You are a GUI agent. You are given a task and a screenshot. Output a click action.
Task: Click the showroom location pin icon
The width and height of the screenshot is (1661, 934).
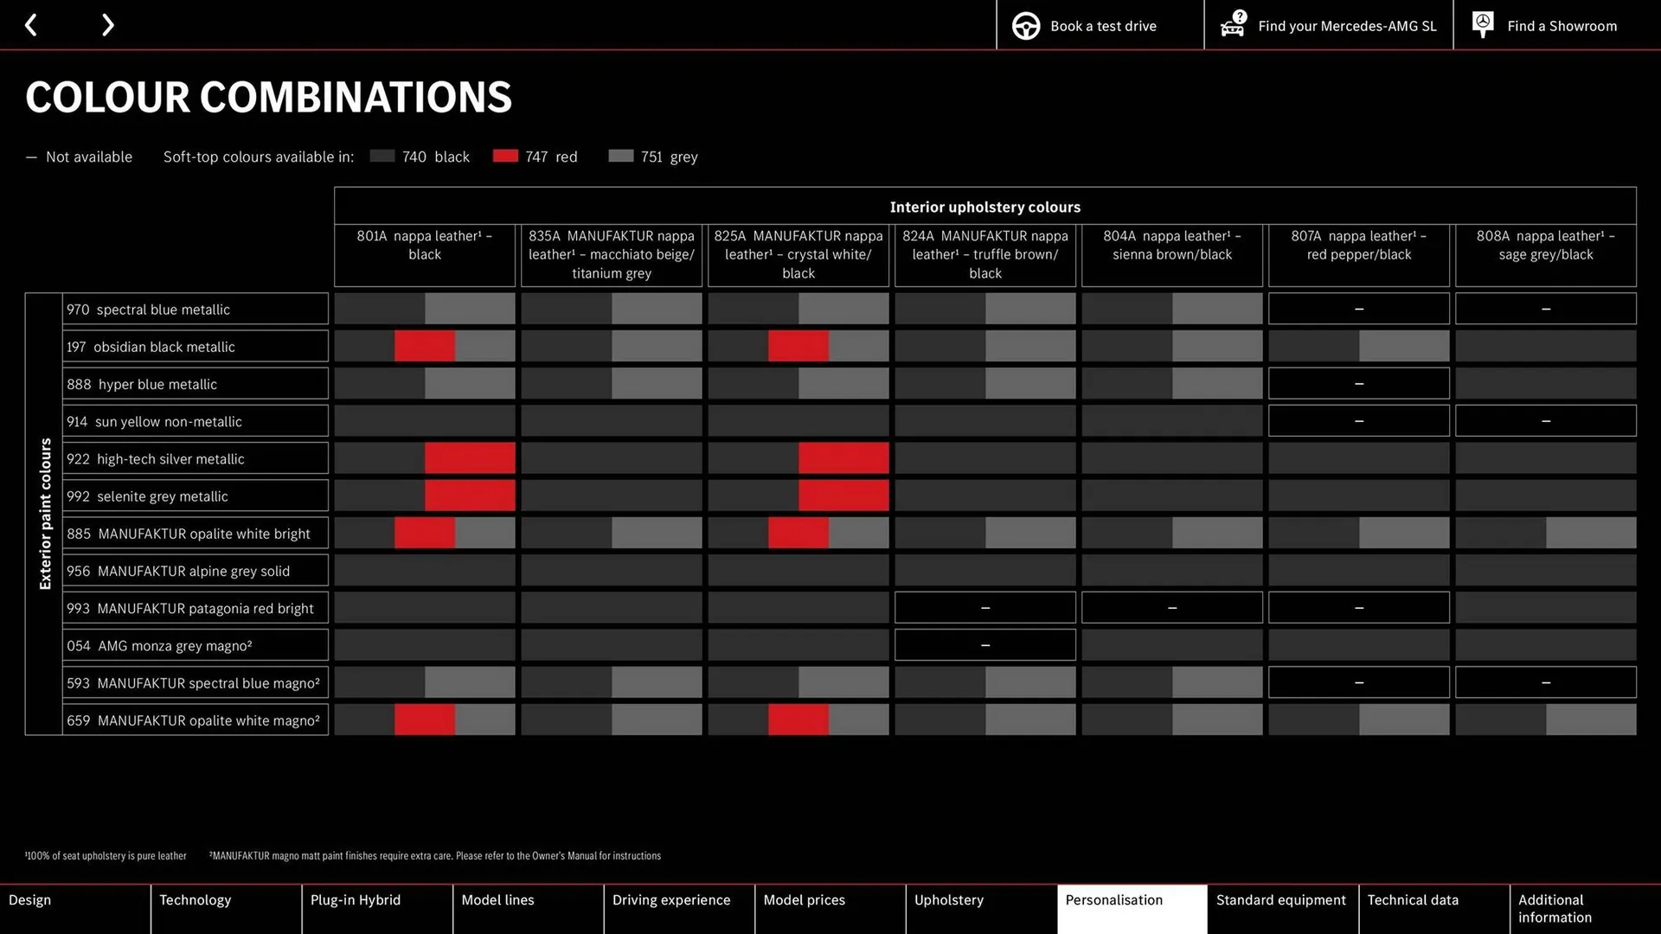click(1483, 24)
